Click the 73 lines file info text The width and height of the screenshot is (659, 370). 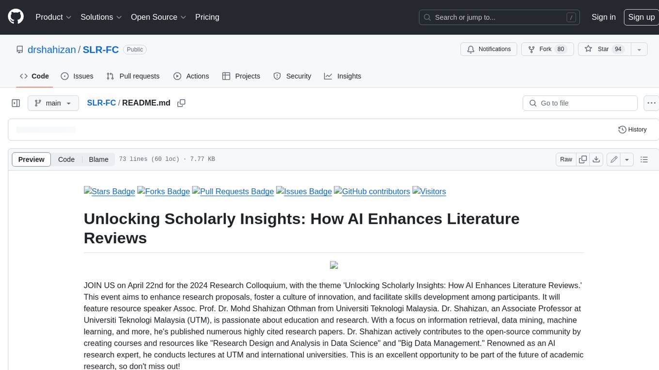(167, 159)
